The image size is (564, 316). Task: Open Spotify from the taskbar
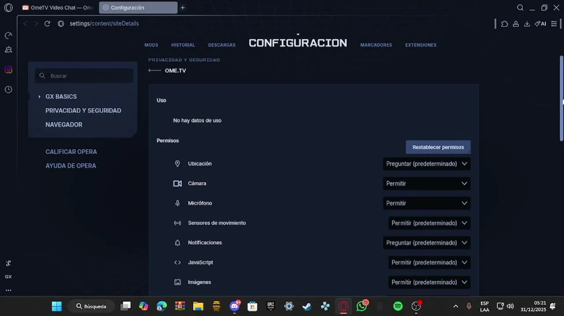tap(398, 306)
